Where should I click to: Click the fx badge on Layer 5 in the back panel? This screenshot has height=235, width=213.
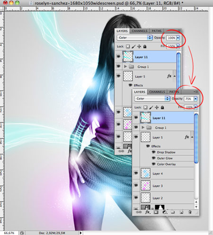pyautogui.click(x=169, y=76)
